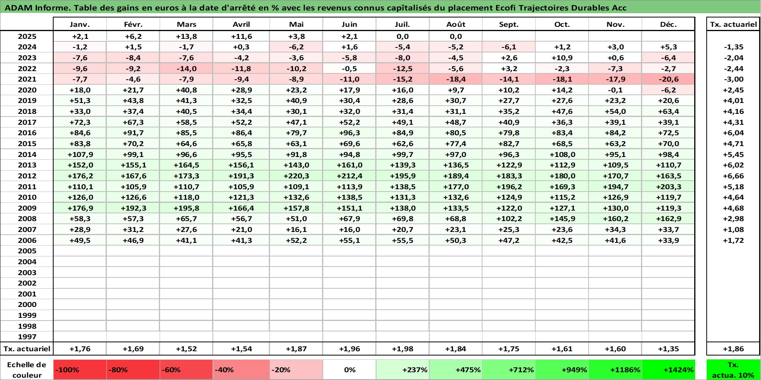Click overall actuarial rate +1,86
The image size is (761, 380).
point(733,349)
